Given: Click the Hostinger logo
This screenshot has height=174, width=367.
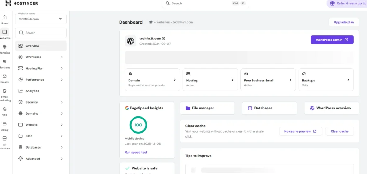Looking at the screenshot, I should pyautogui.click(x=22, y=3).
